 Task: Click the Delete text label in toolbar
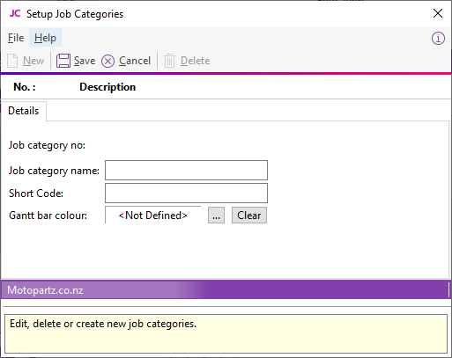[x=196, y=61]
